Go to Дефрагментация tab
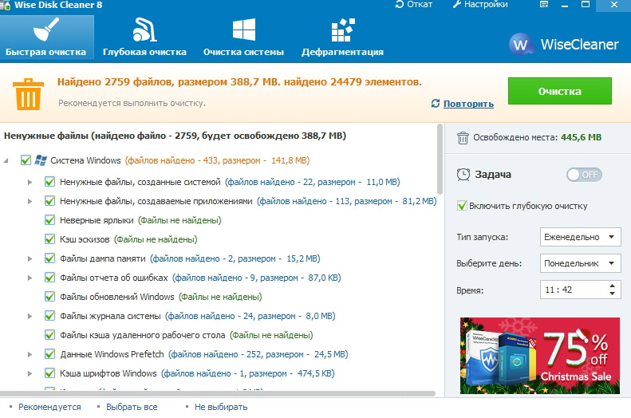The image size is (631, 418). coord(342,37)
